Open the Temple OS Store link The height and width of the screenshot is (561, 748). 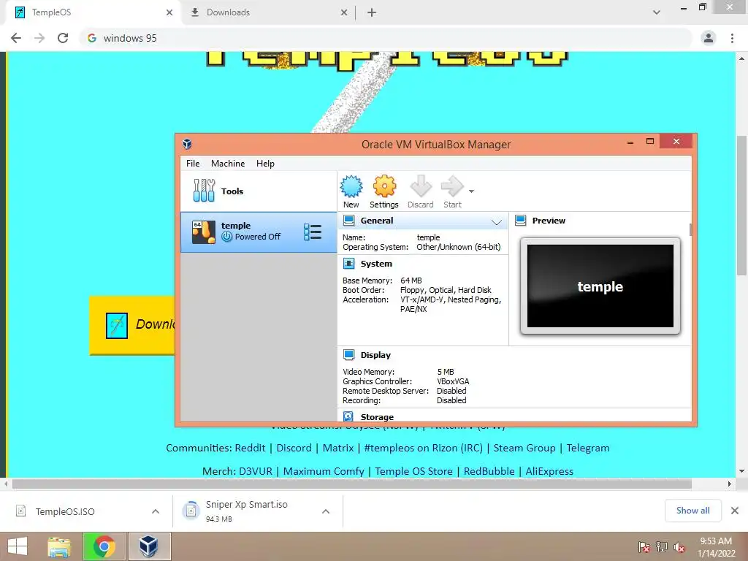pos(413,471)
